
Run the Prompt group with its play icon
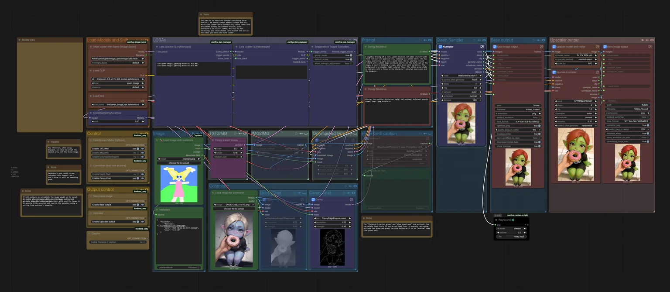tap(420, 40)
